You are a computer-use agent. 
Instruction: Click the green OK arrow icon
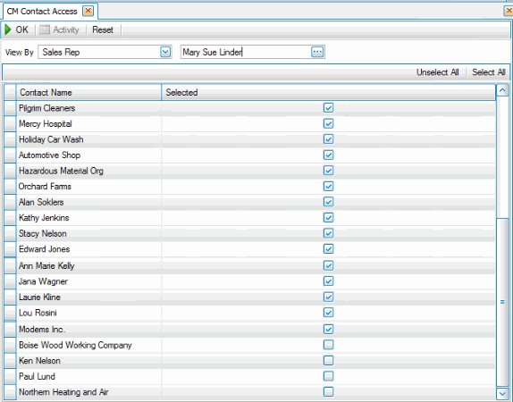(8, 29)
